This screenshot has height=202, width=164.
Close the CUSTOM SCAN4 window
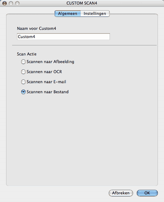5,3
